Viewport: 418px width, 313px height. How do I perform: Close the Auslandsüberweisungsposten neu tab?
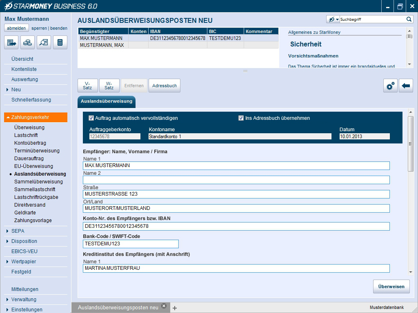(164, 306)
